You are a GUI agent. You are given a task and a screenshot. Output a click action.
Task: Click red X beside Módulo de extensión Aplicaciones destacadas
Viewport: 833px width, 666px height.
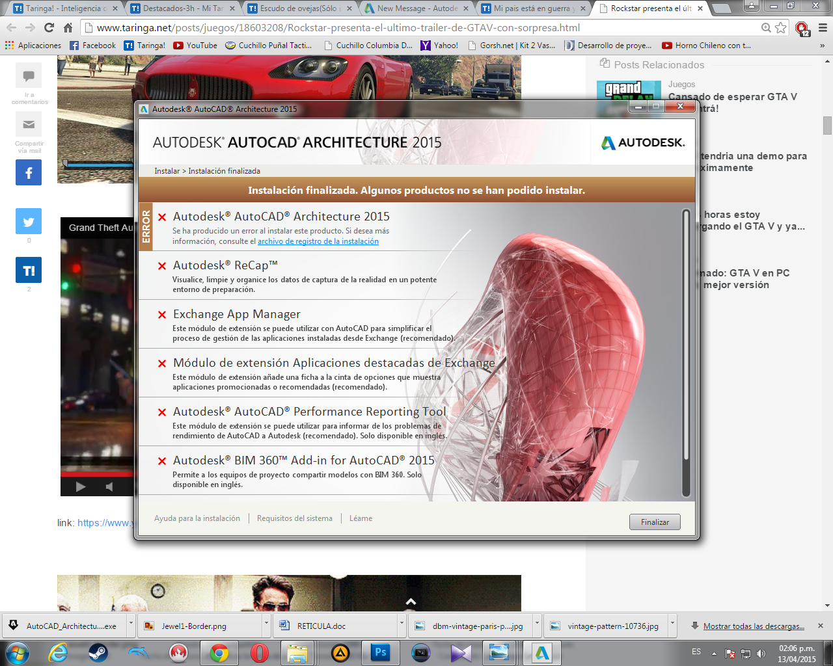(162, 364)
